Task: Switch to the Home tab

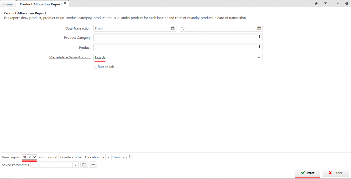Action: (x=8, y=4)
